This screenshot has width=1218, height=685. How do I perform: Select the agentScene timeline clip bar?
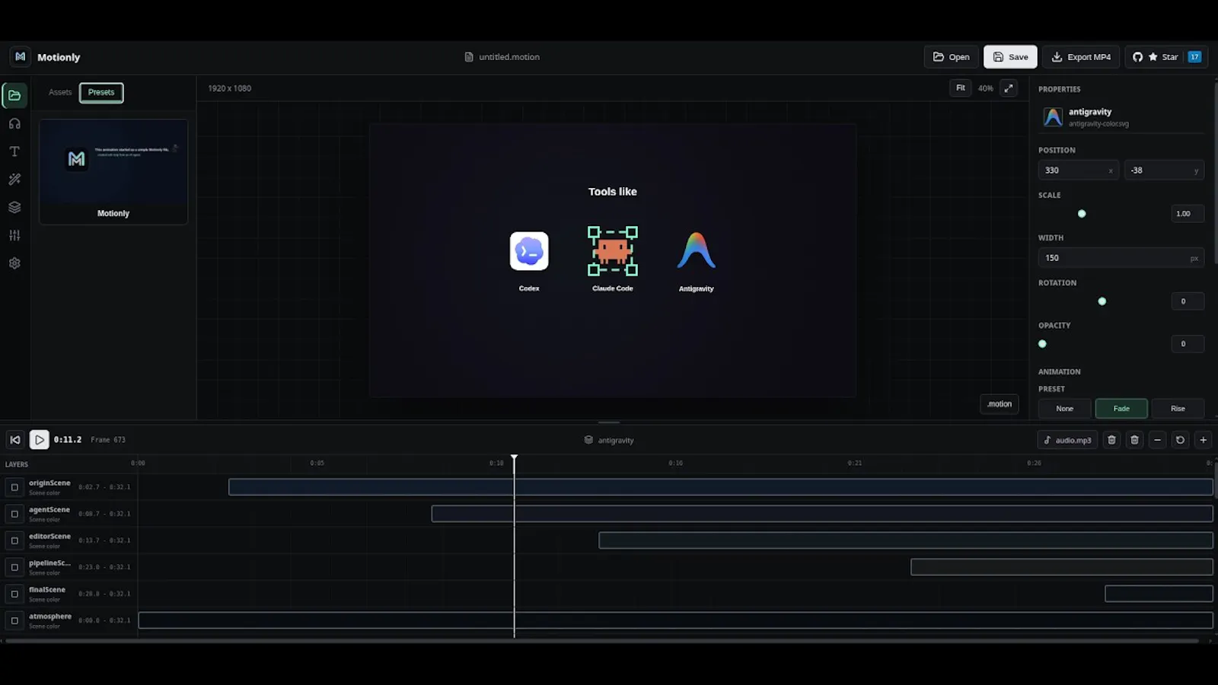tap(822, 514)
